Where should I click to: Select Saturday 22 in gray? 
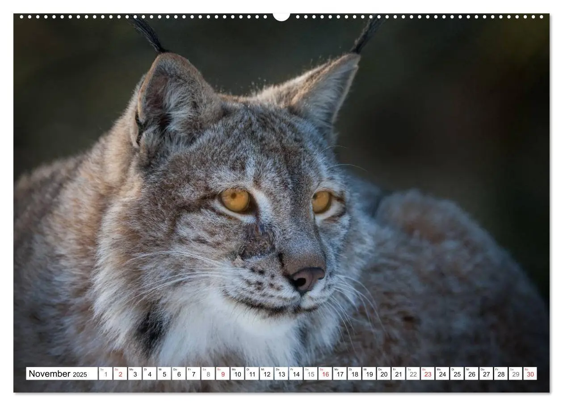(413, 374)
